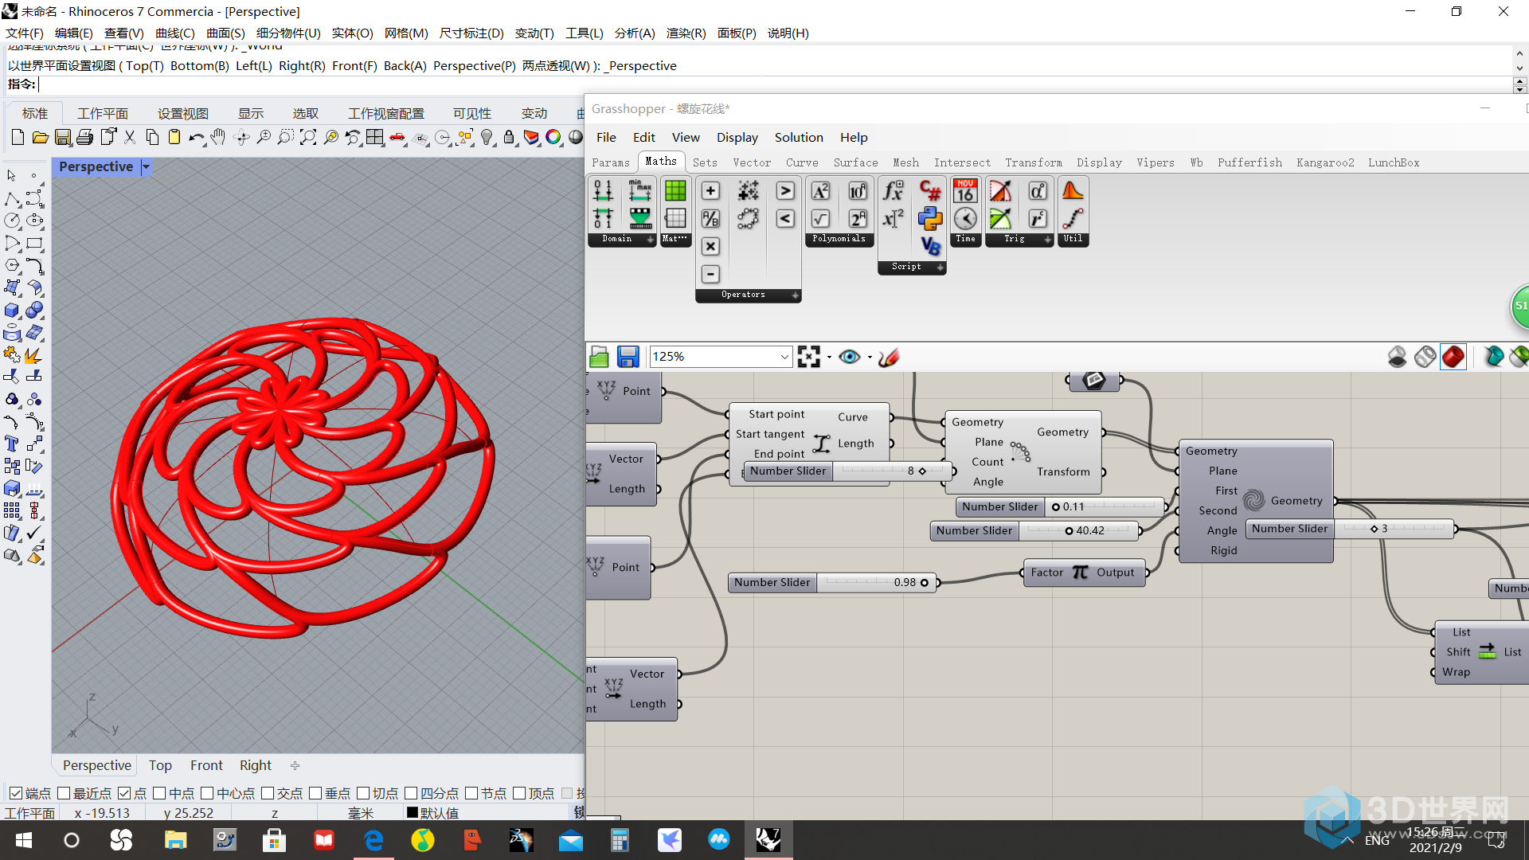Screen dimensions: 1529x860
Task: Click the red preview mesh icon
Action: (x=1453, y=357)
